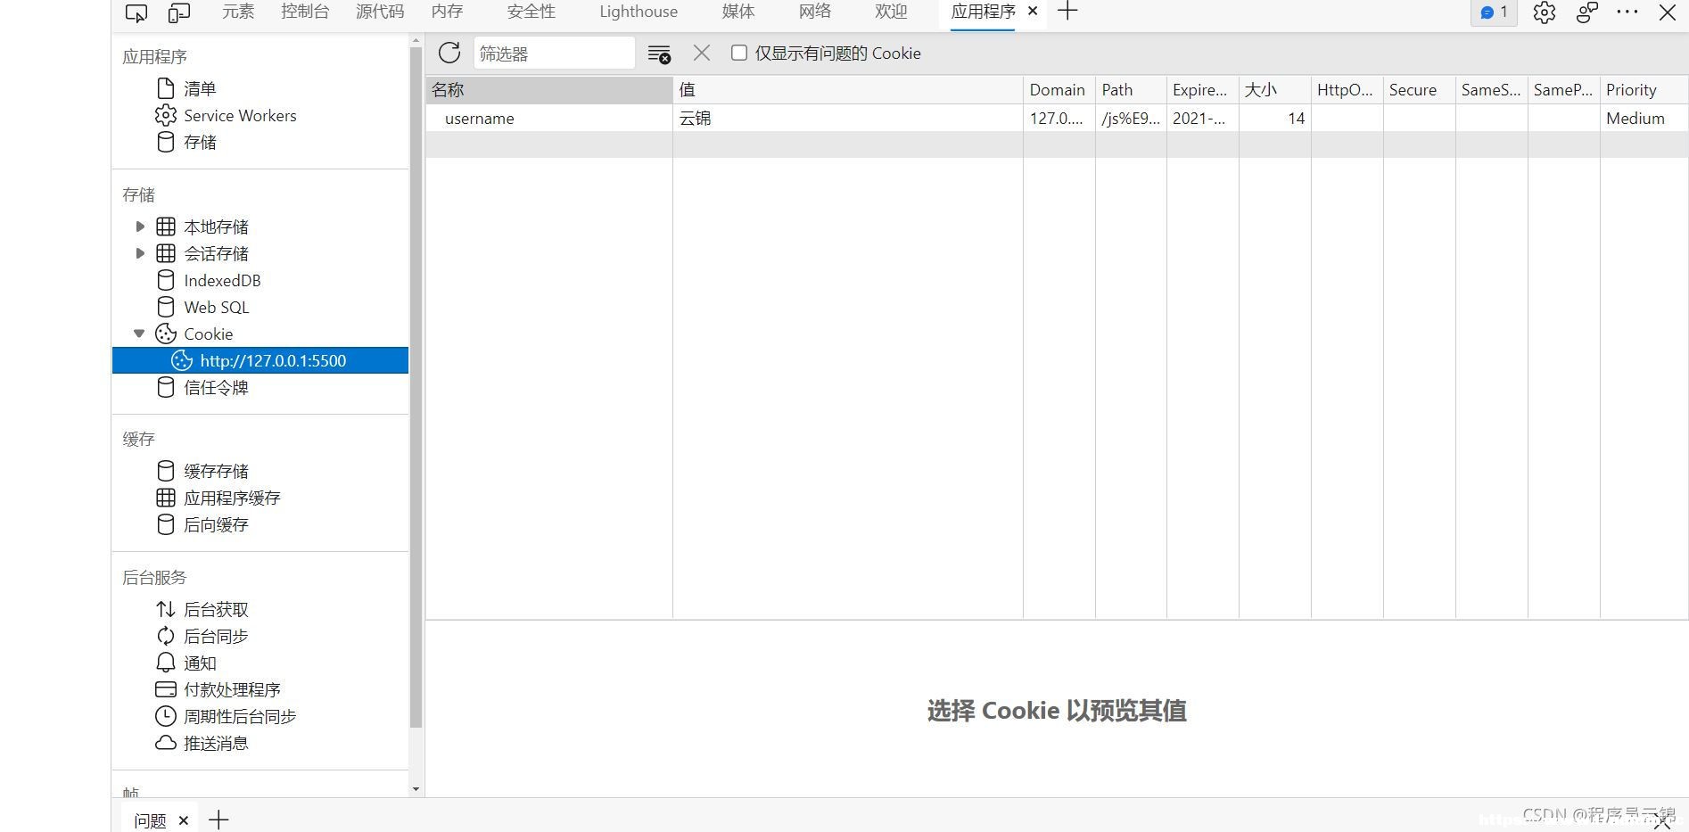The height and width of the screenshot is (832, 1689).
Task: Switch to the 源代码 tab
Action: (380, 12)
